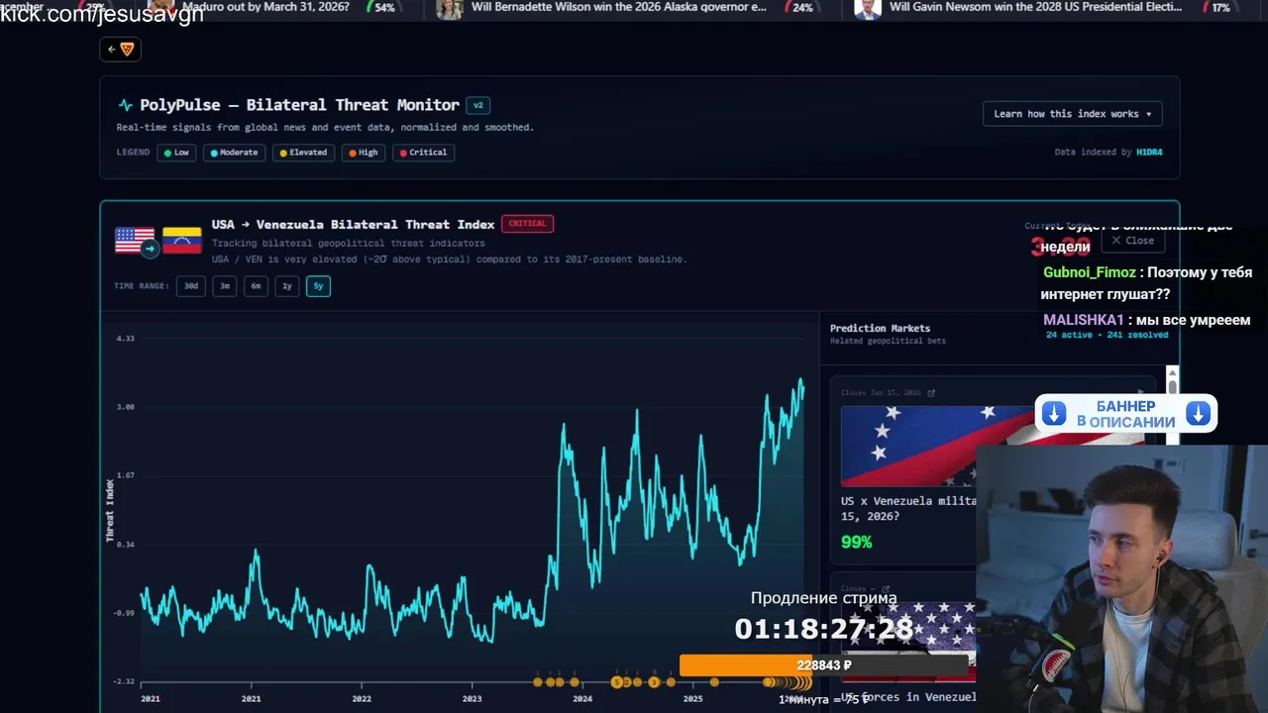Click the Threat Index y-axis label
Screen dimensions: 1268x713
click(110, 510)
